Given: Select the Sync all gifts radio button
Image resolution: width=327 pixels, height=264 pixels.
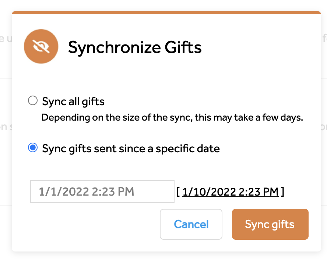Looking at the screenshot, I should point(33,100).
